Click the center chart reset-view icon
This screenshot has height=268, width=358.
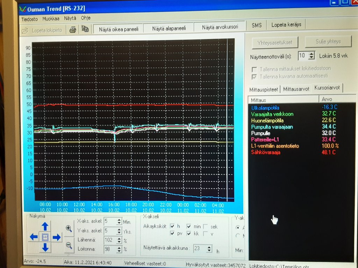(45, 237)
